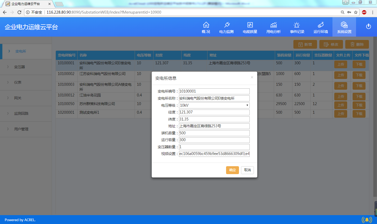Click the alarm bell icon in footer

coord(367,220)
